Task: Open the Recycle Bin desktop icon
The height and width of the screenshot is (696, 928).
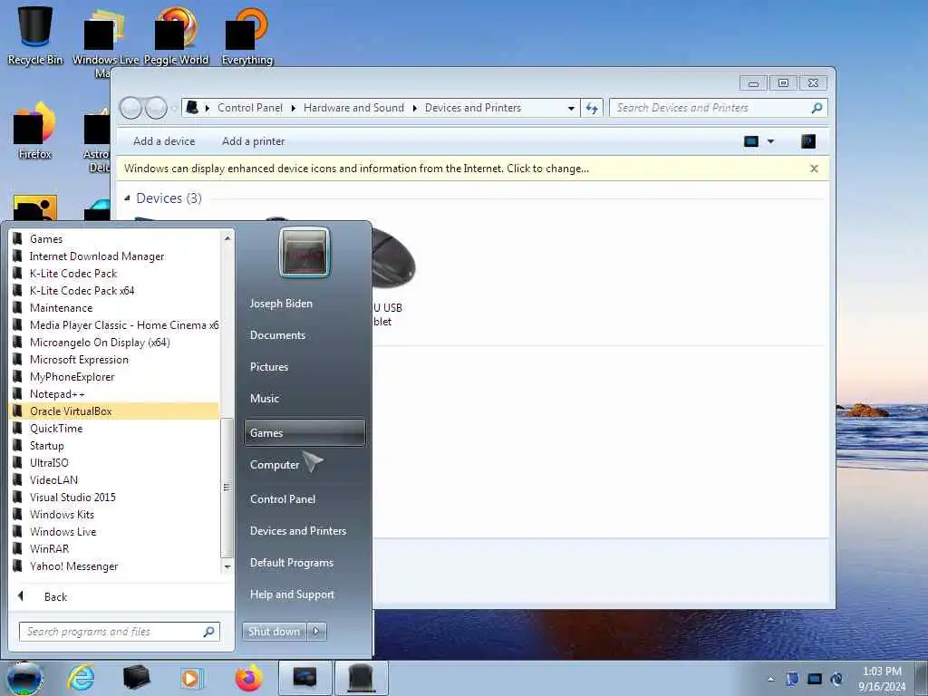Action: tap(35, 35)
